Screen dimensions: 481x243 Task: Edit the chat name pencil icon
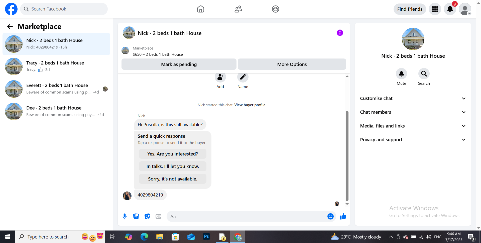[x=243, y=77]
